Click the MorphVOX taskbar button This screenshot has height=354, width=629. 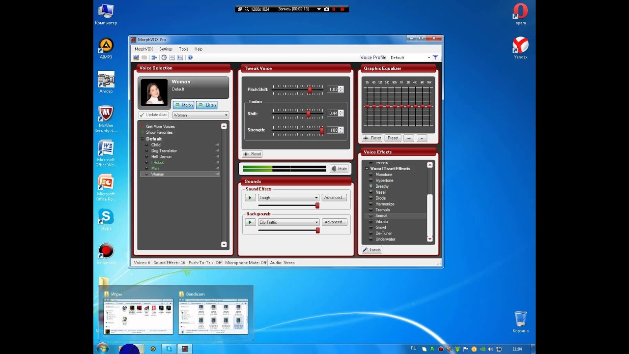pos(185,349)
